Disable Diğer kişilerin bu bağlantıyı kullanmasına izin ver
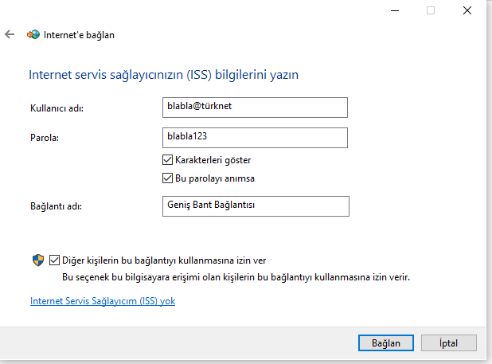The height and width of the screenshot is (364, 492). 54,260
